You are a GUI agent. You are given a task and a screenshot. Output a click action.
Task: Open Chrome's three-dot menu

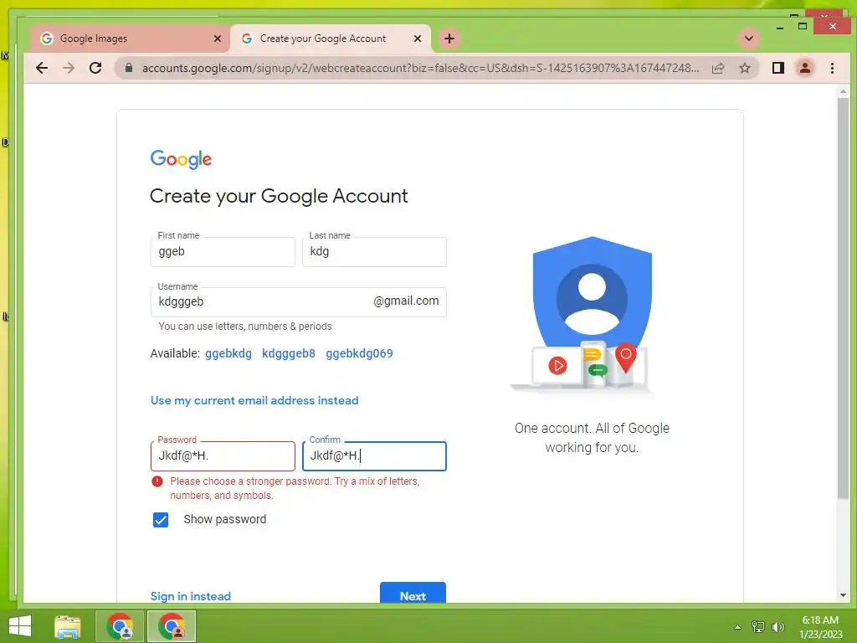tap(832, 68)
